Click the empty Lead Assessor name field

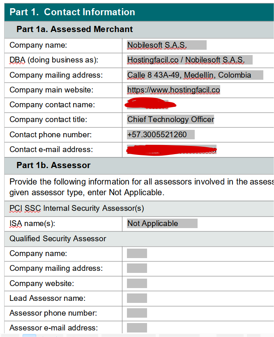(137, 298)
